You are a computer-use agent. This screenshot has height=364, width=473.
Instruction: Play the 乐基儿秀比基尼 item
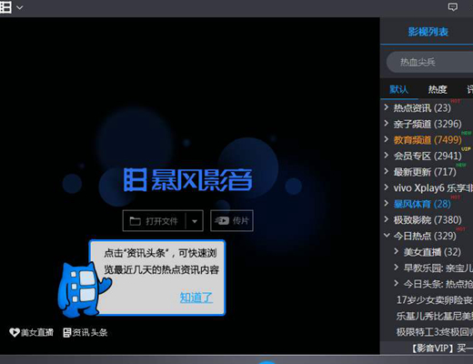(435, 316)
